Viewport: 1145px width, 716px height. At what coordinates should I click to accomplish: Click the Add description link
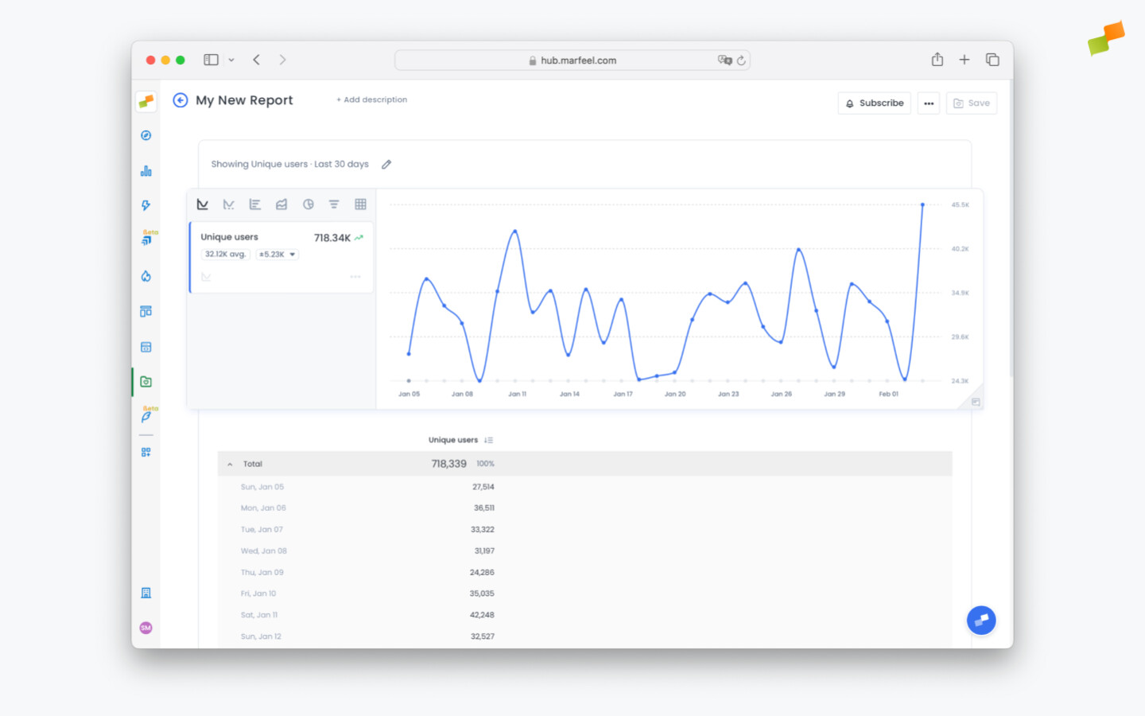click(x=372, y=100)
